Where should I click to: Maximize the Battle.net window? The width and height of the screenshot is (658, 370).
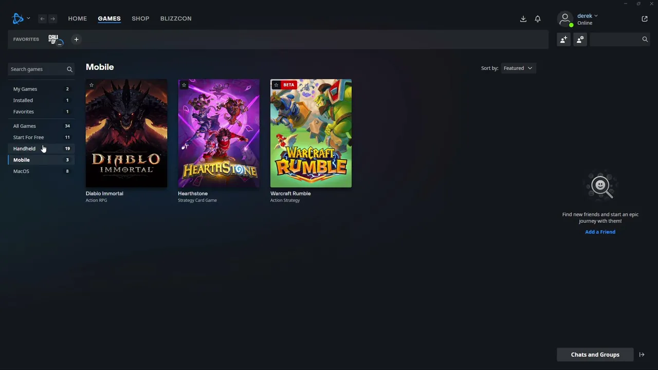click(638, 4)
